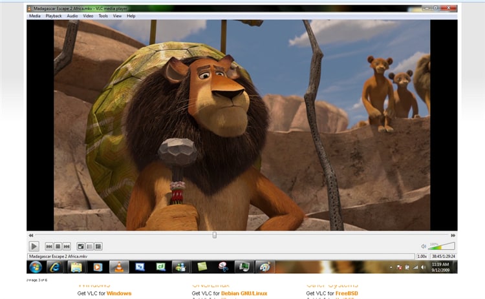The height and width of the screenshot is (299, 485).
Task: Open extended settings equalizer icon
Action: (x=98, y=246)
